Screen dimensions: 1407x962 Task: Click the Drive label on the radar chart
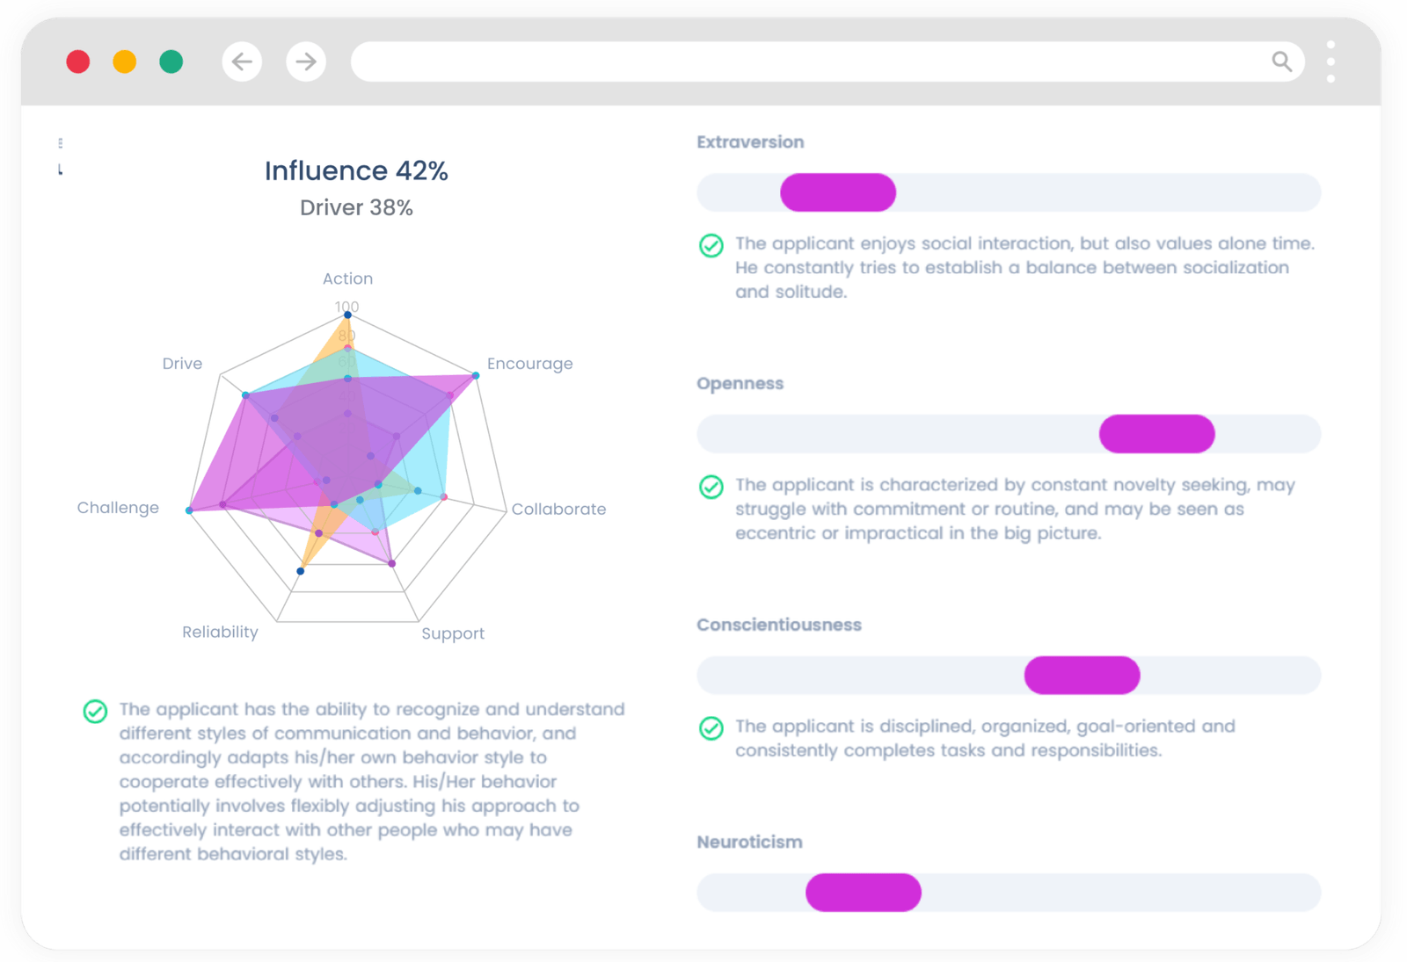pos(181,363)
